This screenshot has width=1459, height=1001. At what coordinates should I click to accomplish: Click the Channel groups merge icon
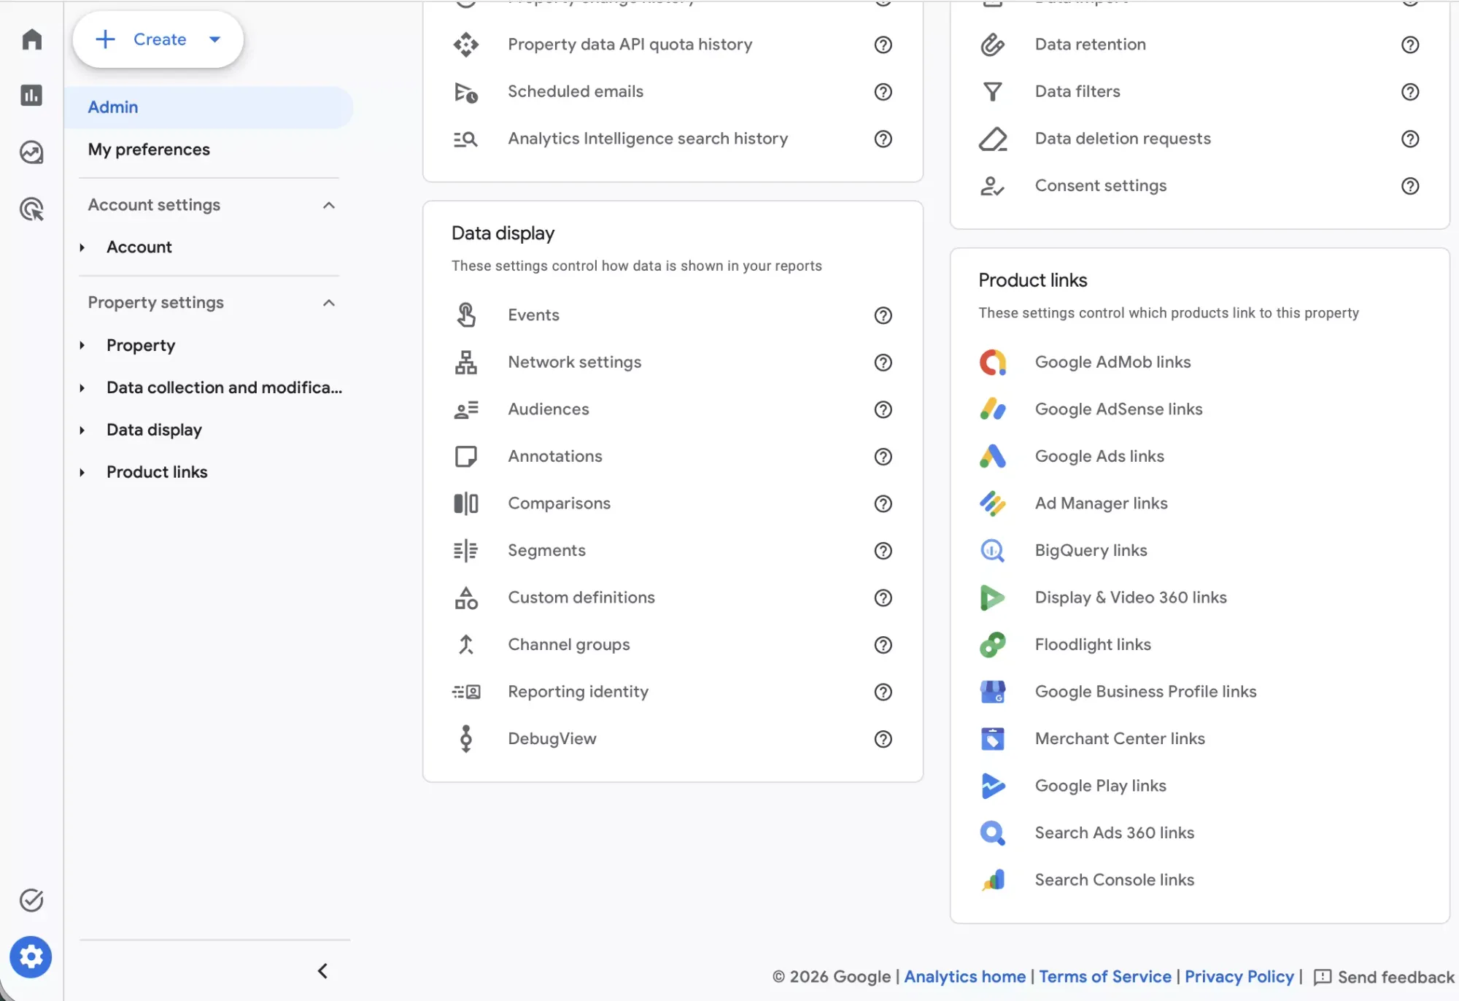[x=466, y=645]
